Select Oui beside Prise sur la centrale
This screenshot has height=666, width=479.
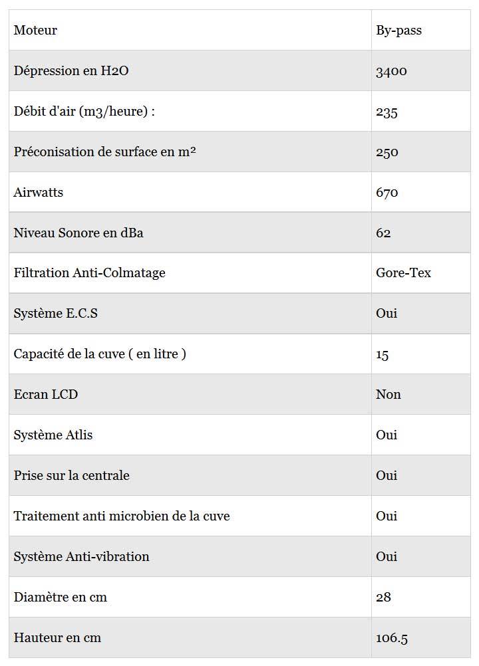(x=387, y=475)
